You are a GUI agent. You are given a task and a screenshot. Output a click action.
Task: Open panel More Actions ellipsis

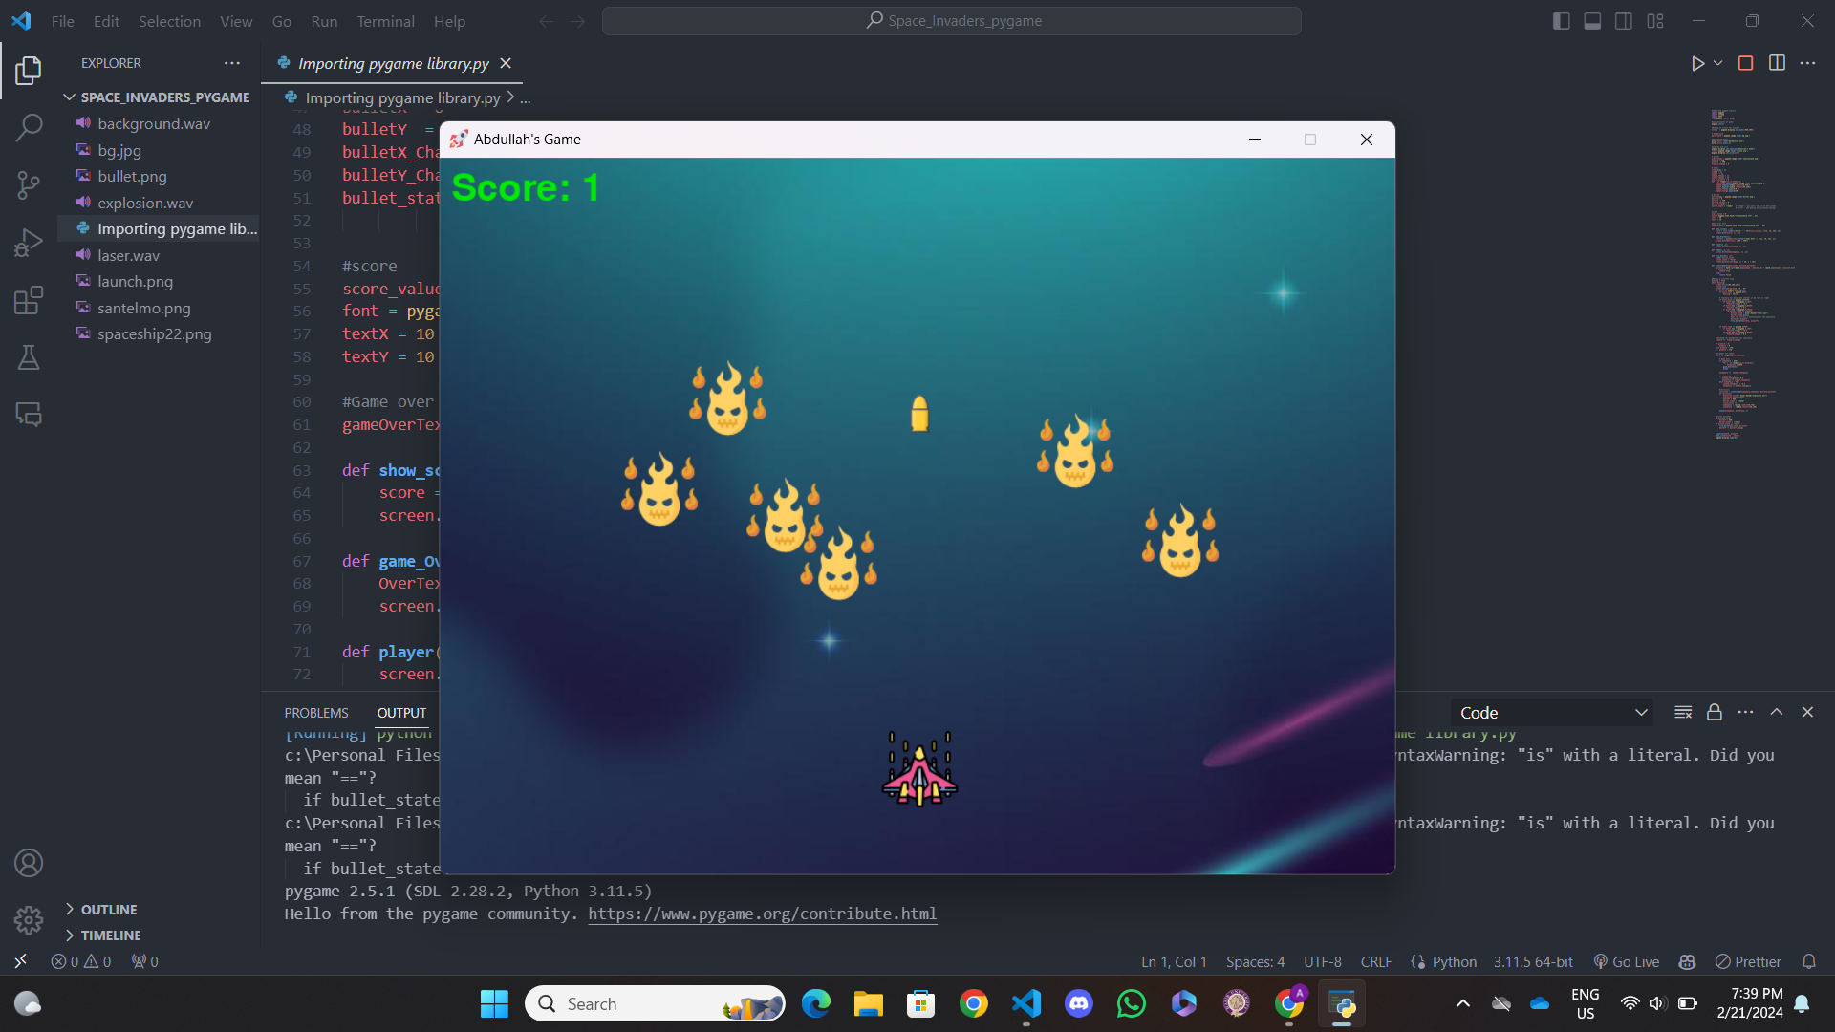click(1745, 712)
